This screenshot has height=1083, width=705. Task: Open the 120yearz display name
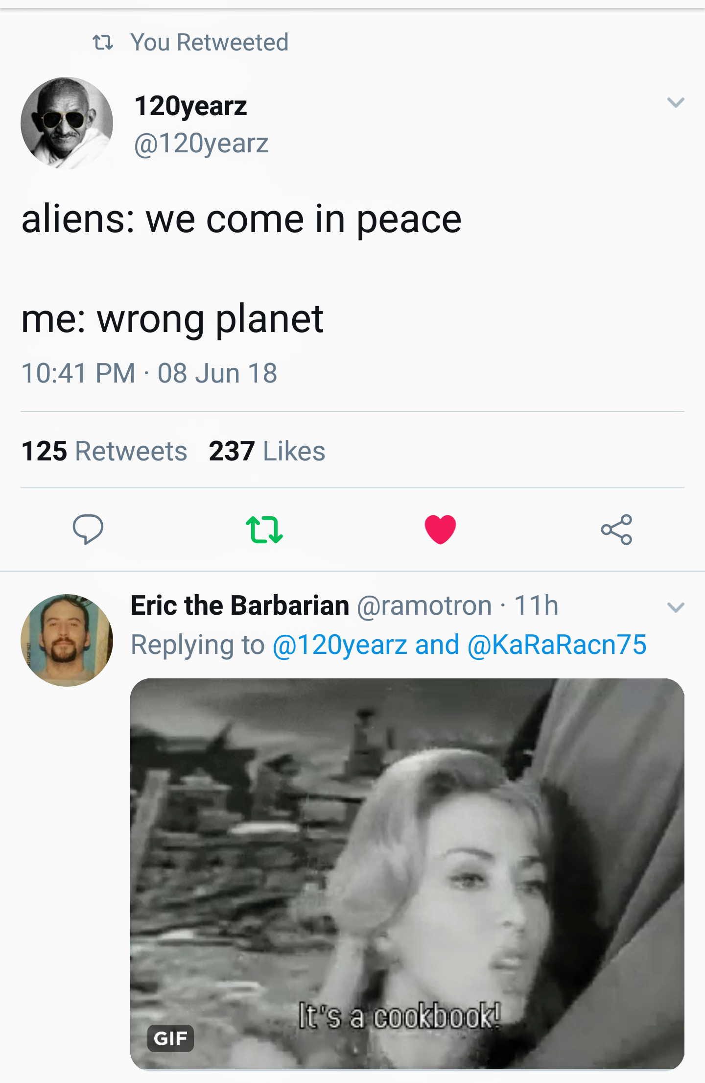(x=191, y=106)
